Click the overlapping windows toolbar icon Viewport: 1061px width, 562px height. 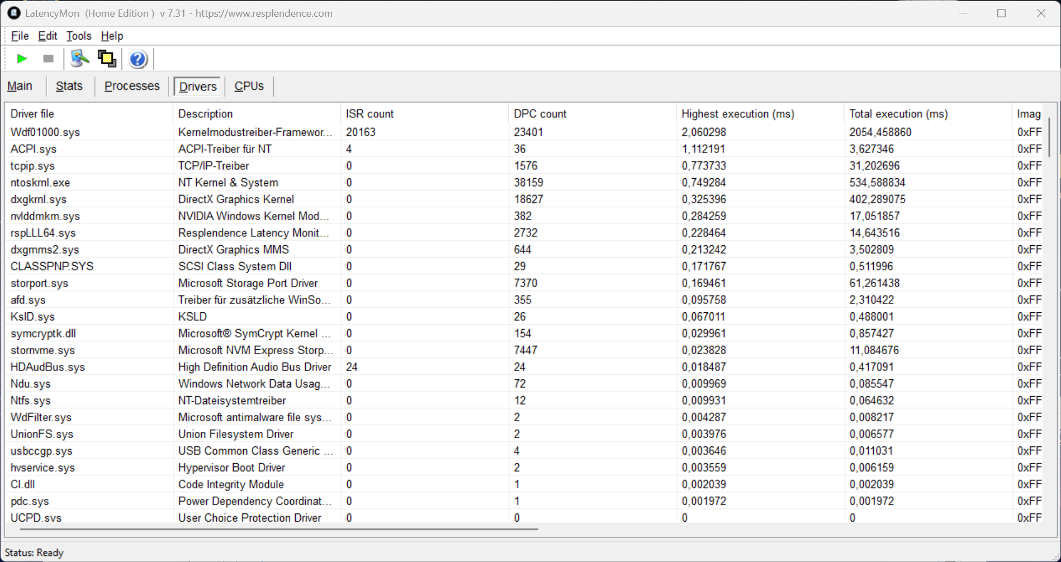107,59
